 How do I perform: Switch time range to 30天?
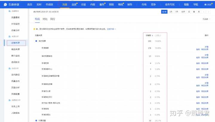pos(183,12)
